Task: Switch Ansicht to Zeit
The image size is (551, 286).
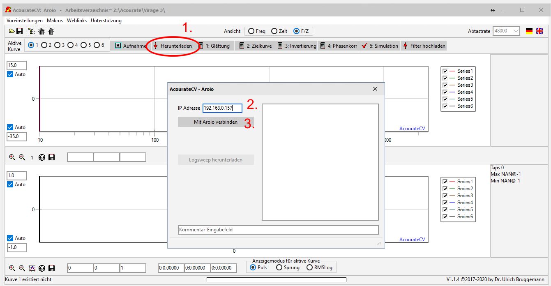Action: (279, 31)
